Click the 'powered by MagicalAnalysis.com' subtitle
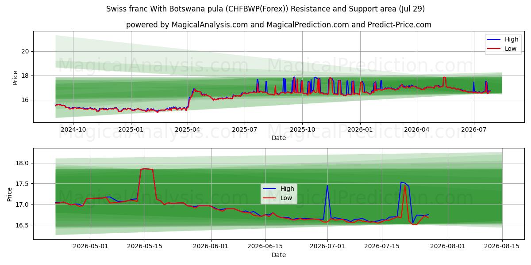Screen dimensions: 531x265 pyautogui.click(x=279, y=25)
